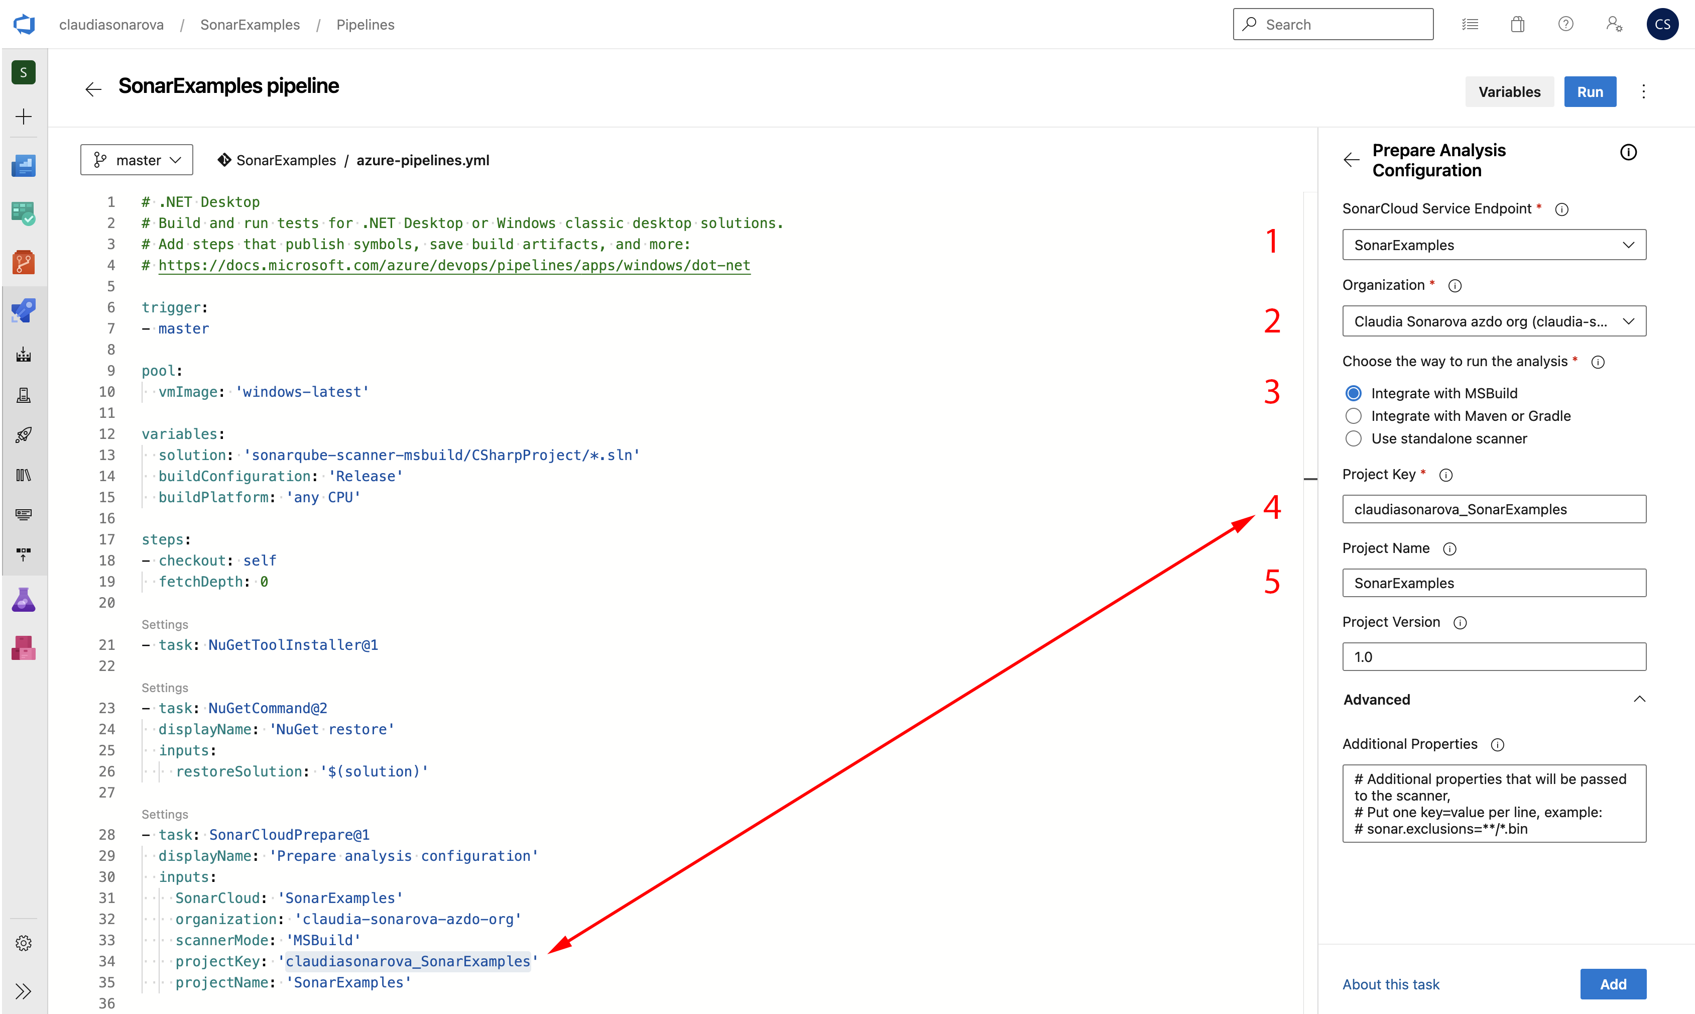1695x1014 pixels.
Task: Click the Run button
Action: pos(1591,91)
